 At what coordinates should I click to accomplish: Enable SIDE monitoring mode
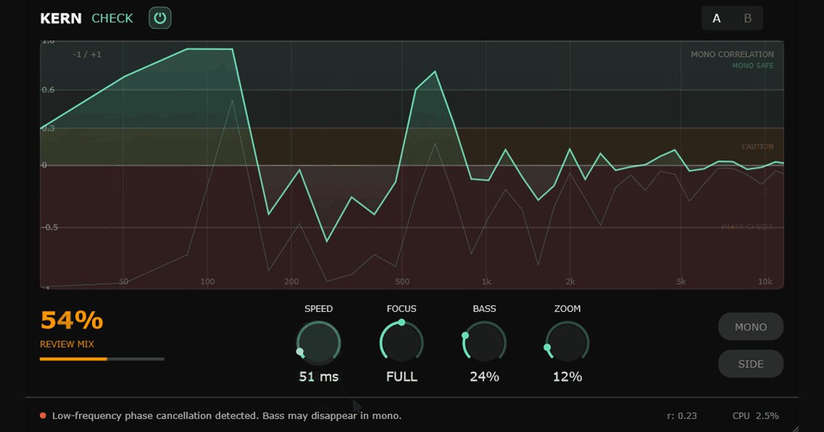[x=751, y=363]
